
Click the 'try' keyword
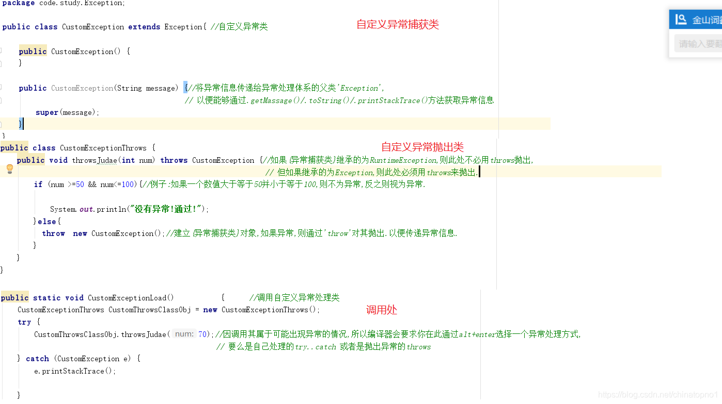coord(24,322)
